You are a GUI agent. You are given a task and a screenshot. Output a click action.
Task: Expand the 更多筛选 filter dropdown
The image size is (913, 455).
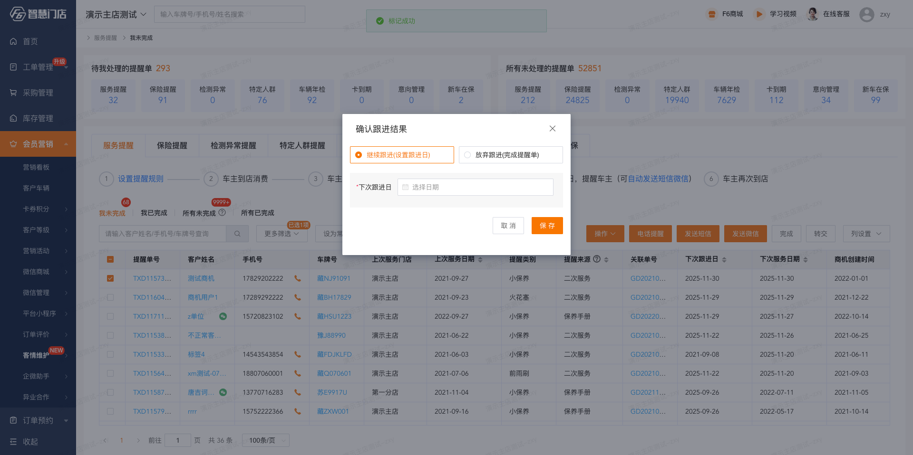[x=282, y=234]
